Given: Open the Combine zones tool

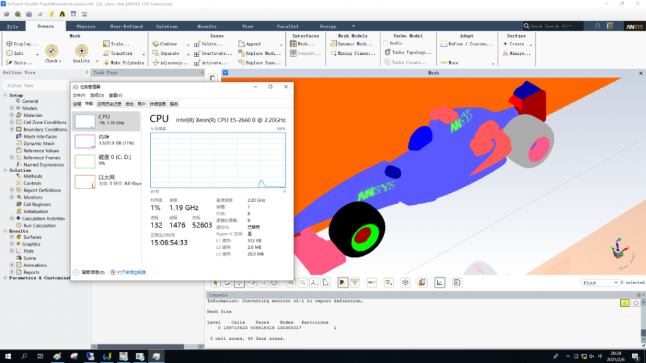Looking at the screenshot, I should pyautogui.click(x=168, y=44).
